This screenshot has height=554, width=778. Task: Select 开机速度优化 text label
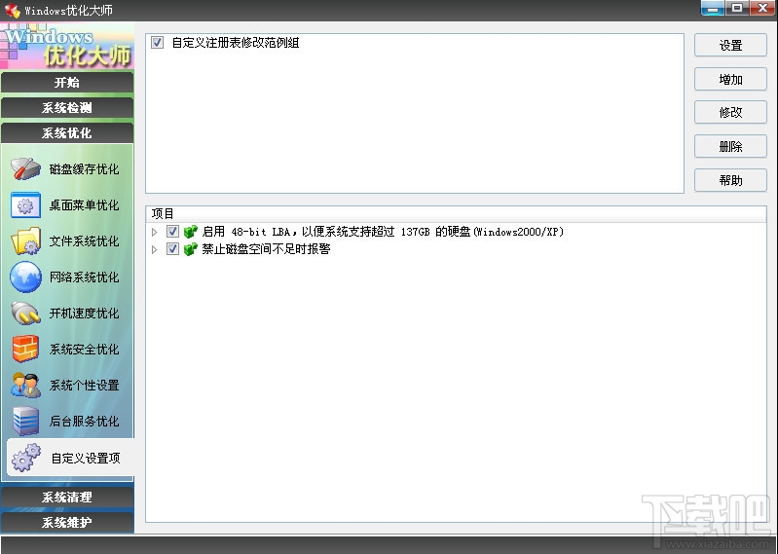click(84, 314)
